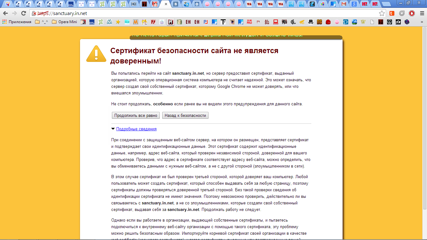This screenshot has height=240, width=427.
Task: Open the Приложения apps shortcut
Action: pos(17,22)
